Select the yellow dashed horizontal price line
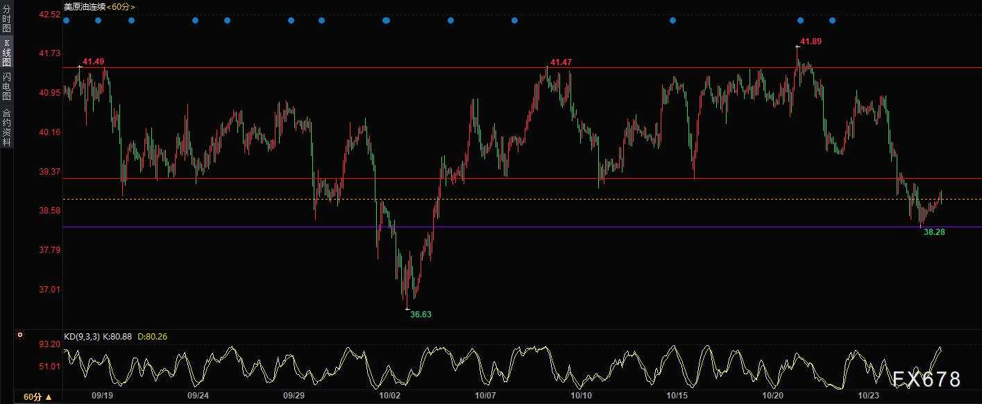This screenshot has height=404, width=982. click(522, 200)
